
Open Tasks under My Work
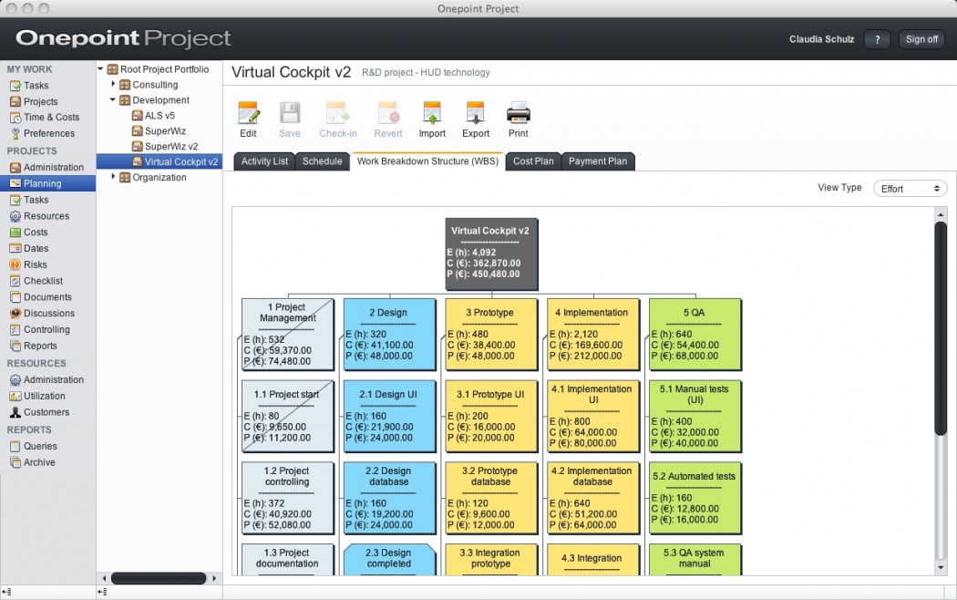point(36,86)
